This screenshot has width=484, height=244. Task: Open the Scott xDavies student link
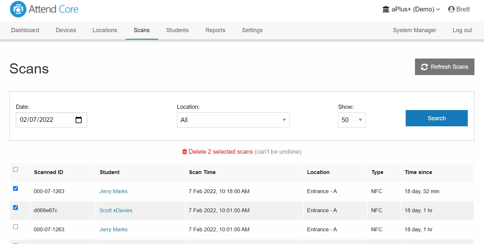coord(116,210)
